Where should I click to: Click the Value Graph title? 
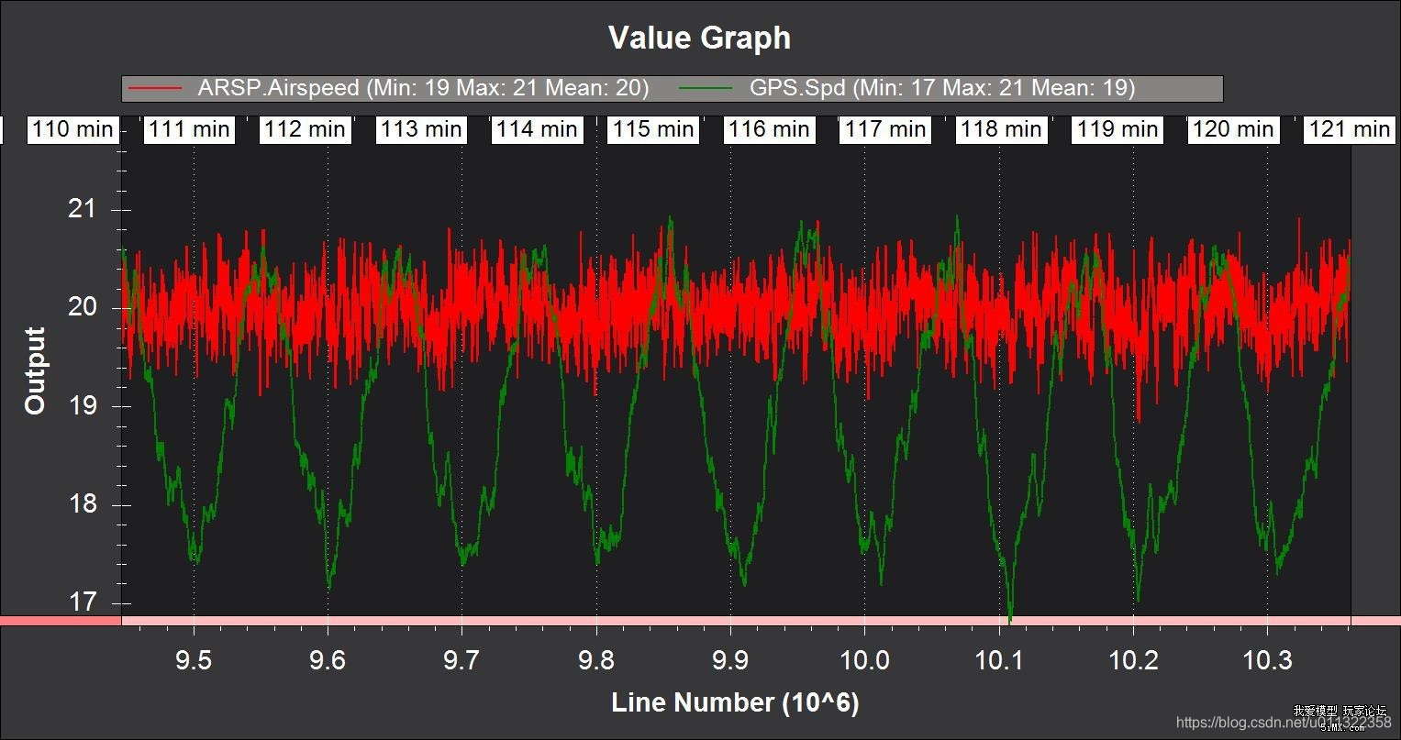[699, 38]
